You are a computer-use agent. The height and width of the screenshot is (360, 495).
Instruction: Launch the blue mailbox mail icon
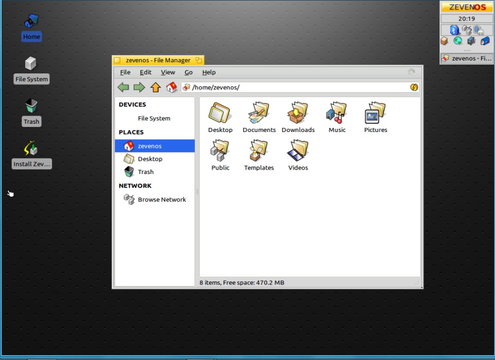485,41
